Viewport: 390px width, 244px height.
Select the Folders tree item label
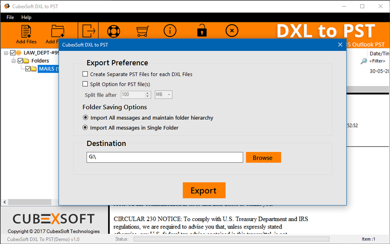pyautogui.click(x=40, y=60)
